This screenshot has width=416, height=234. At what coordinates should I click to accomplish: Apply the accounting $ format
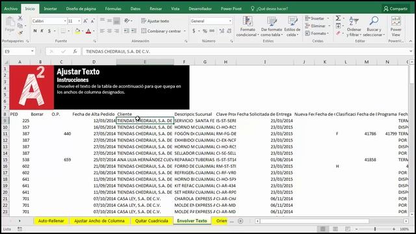pos(194,31)
